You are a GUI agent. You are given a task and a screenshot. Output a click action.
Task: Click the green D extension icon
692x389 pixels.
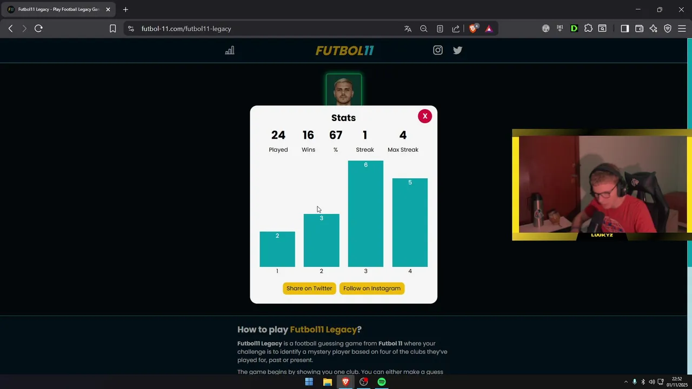coord(574,29)
